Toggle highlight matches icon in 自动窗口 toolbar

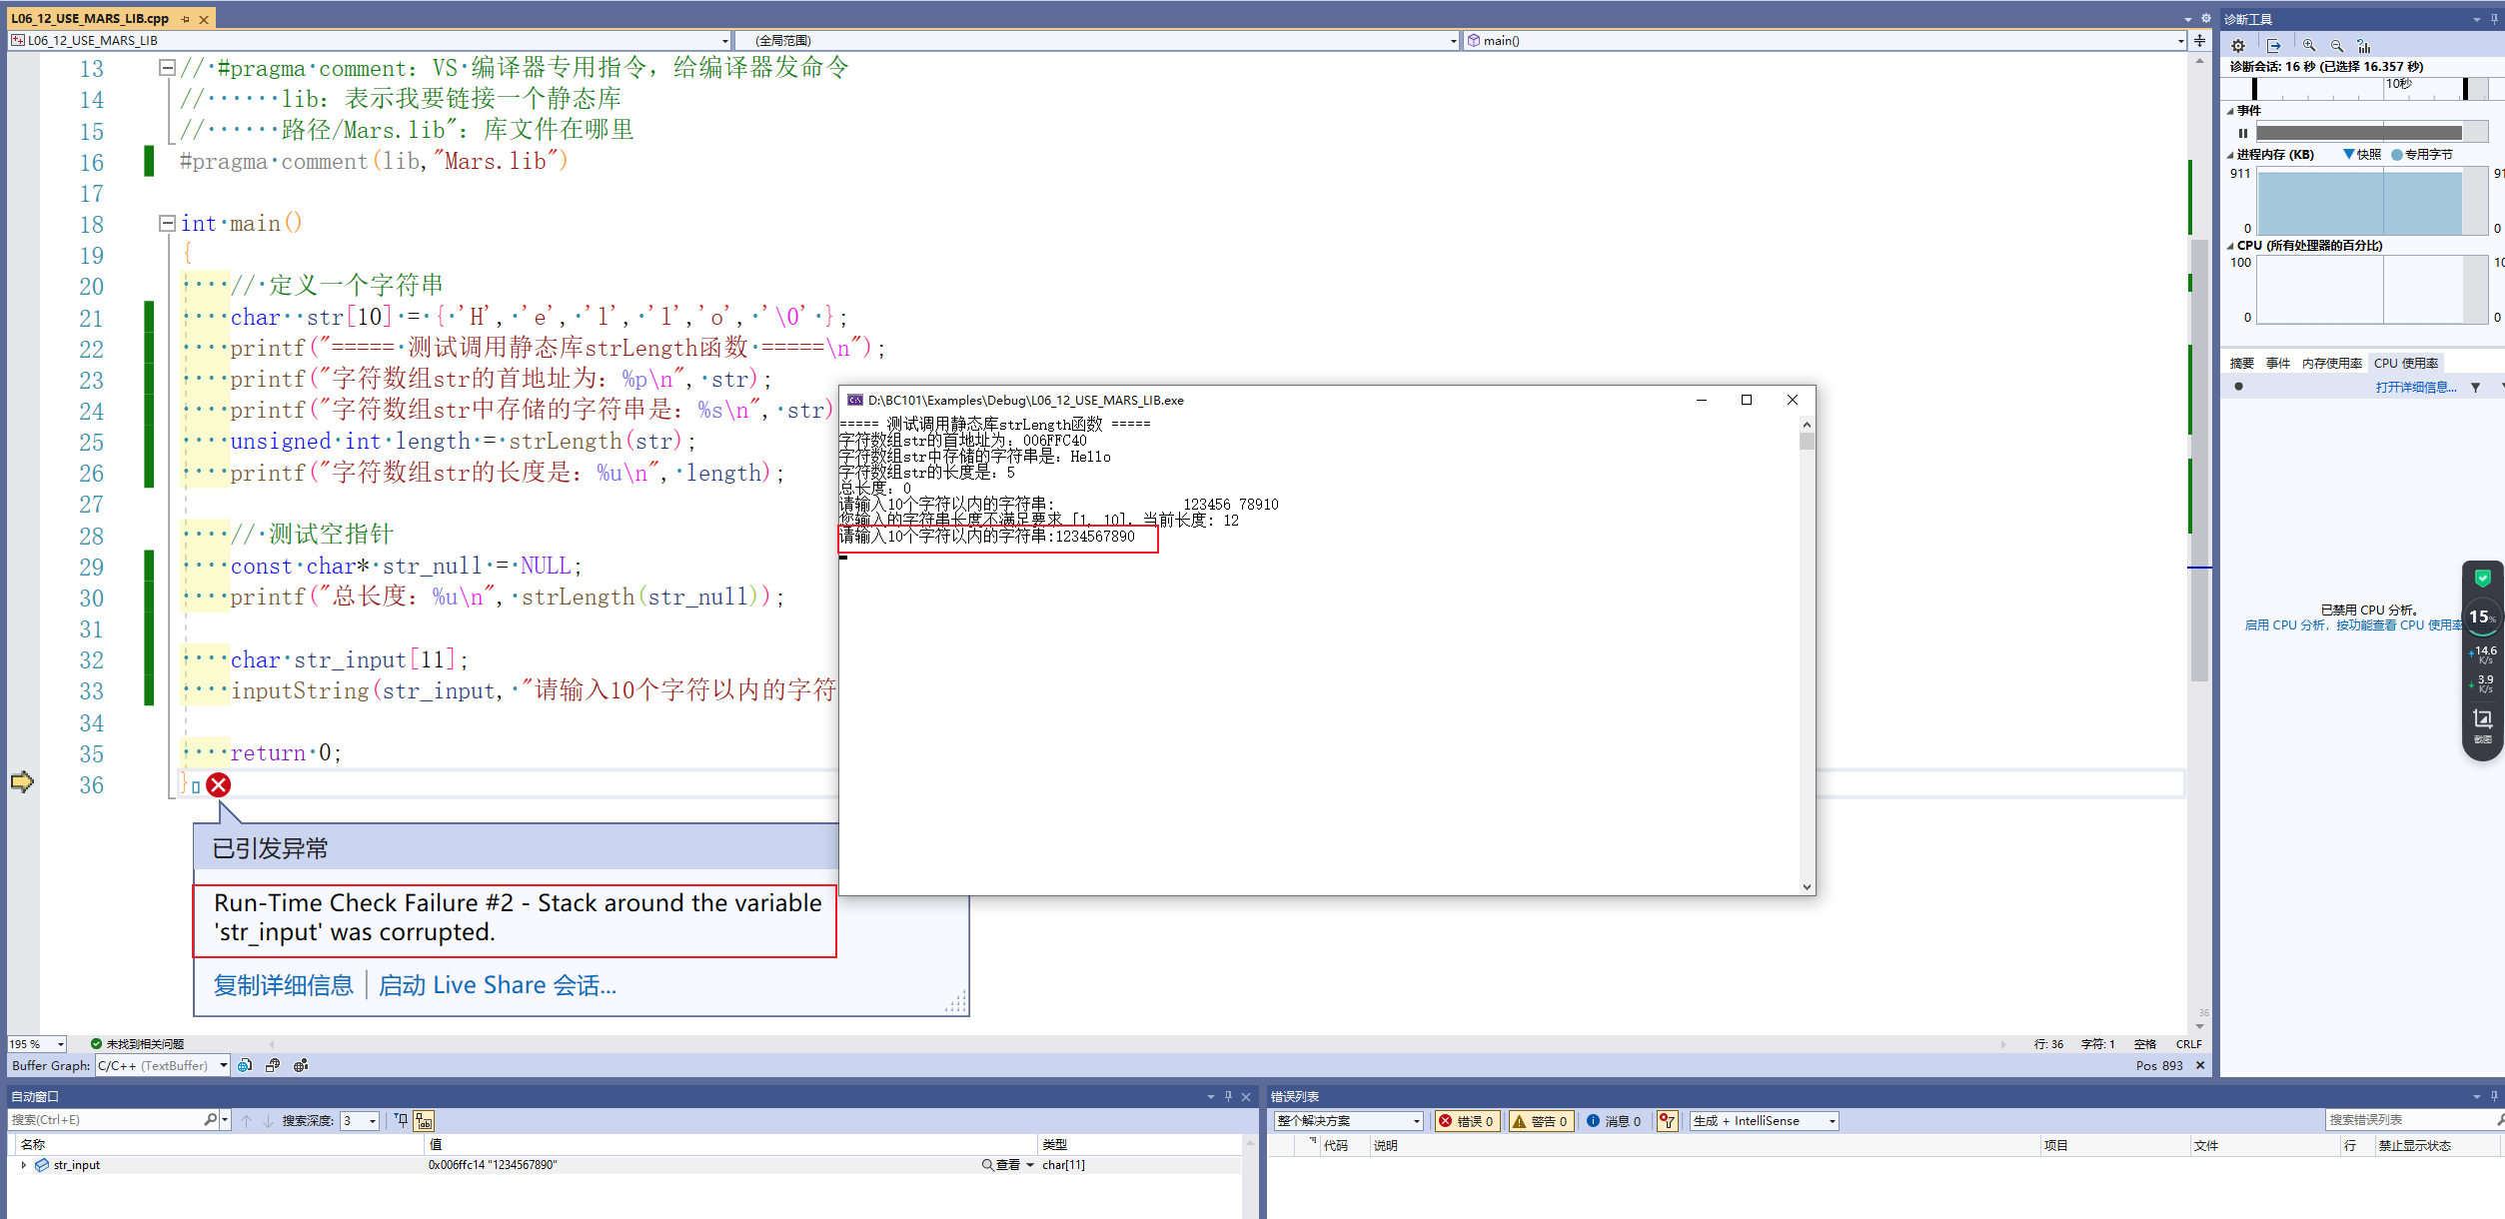tap(425, 1120)
